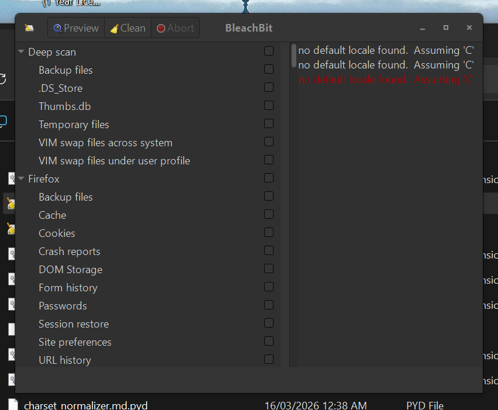The image size is (498, 410).
Task: Enable Firefox Backup files checkbox
Action: 269,196
